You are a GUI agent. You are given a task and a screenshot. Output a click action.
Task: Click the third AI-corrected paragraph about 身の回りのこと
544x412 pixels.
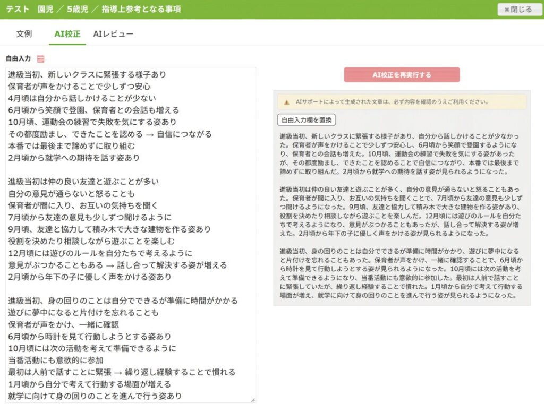401,273
